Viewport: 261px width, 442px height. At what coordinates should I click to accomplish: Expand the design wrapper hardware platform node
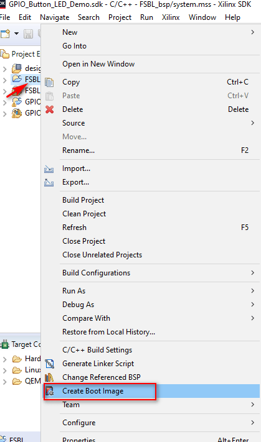tap(4, 68)
